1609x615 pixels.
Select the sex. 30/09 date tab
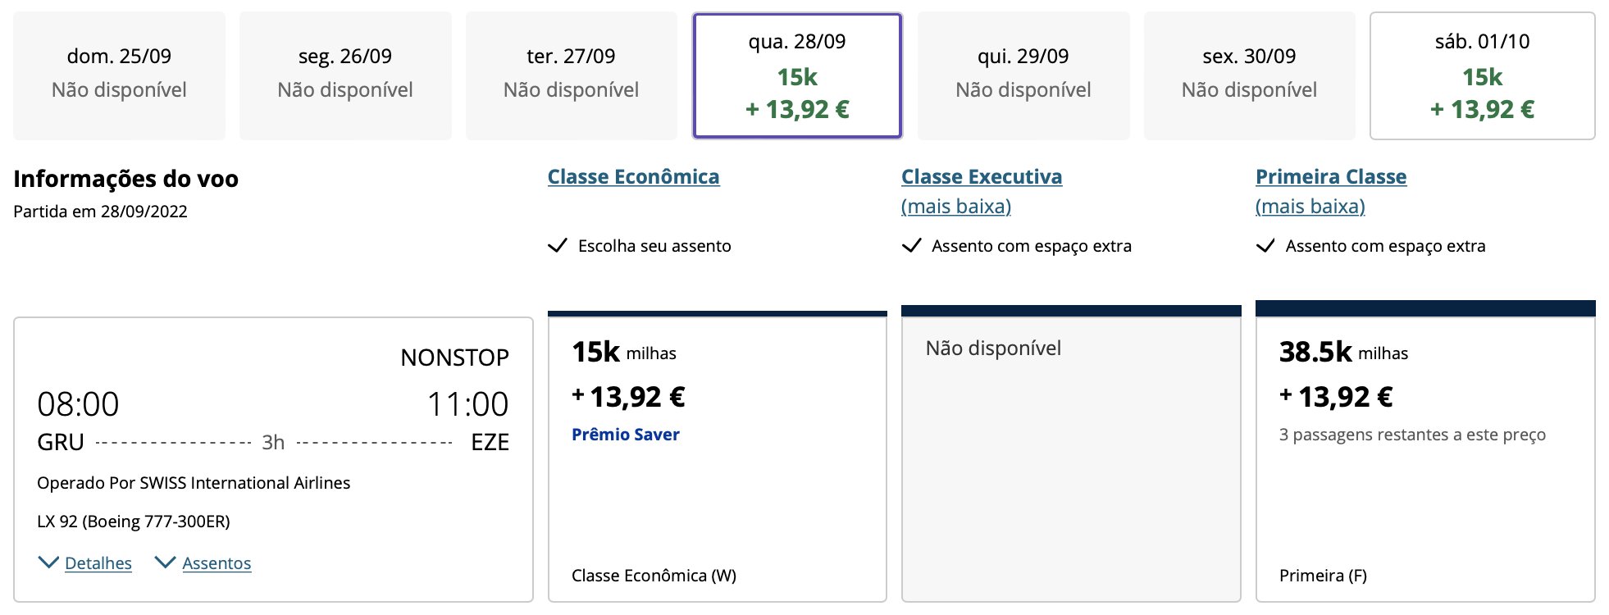1249,75
